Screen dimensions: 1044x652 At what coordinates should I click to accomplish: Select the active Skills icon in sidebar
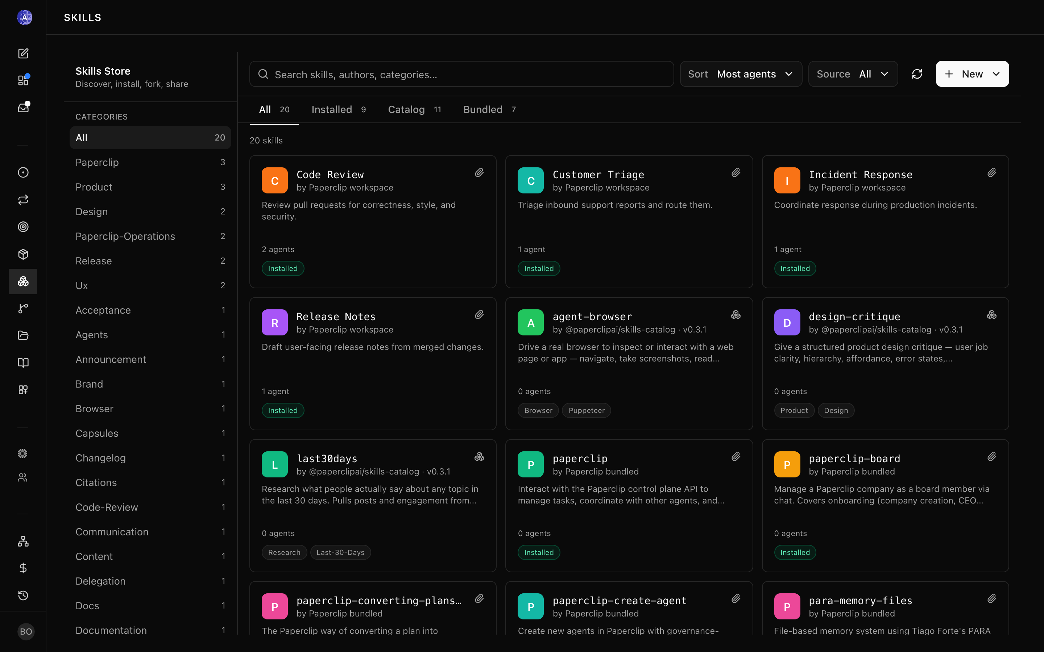pyautogui.click(x=23, y=281)
